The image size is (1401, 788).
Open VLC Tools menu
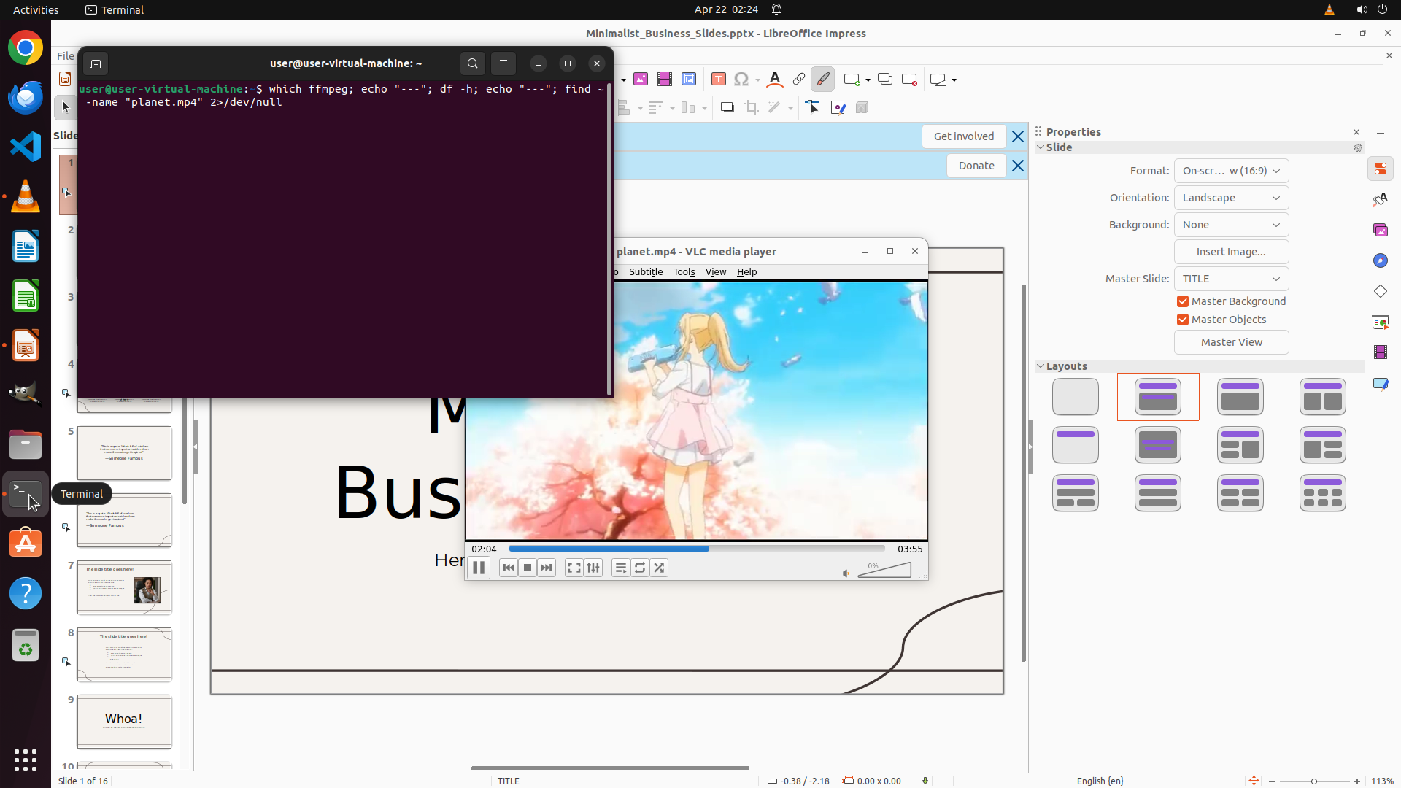[x=684, y=271]
